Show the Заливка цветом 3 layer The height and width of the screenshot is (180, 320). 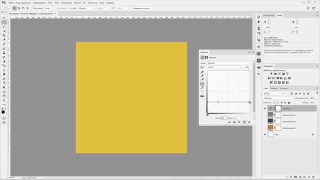click(x=264, y=128)
